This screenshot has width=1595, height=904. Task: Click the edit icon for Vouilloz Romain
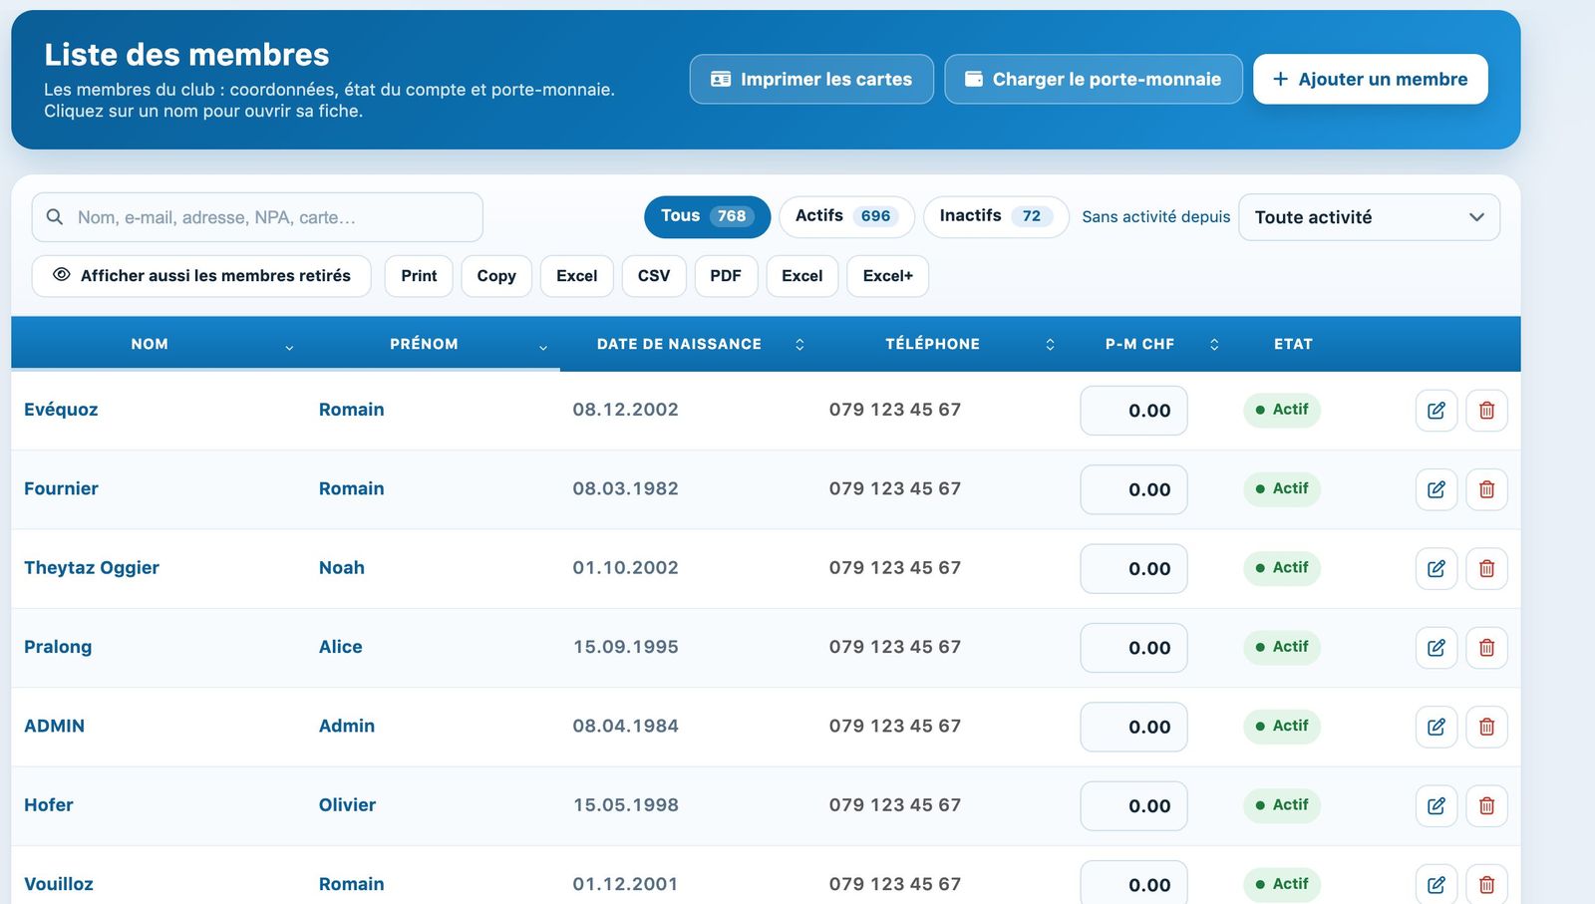[x=1436, y=884]
